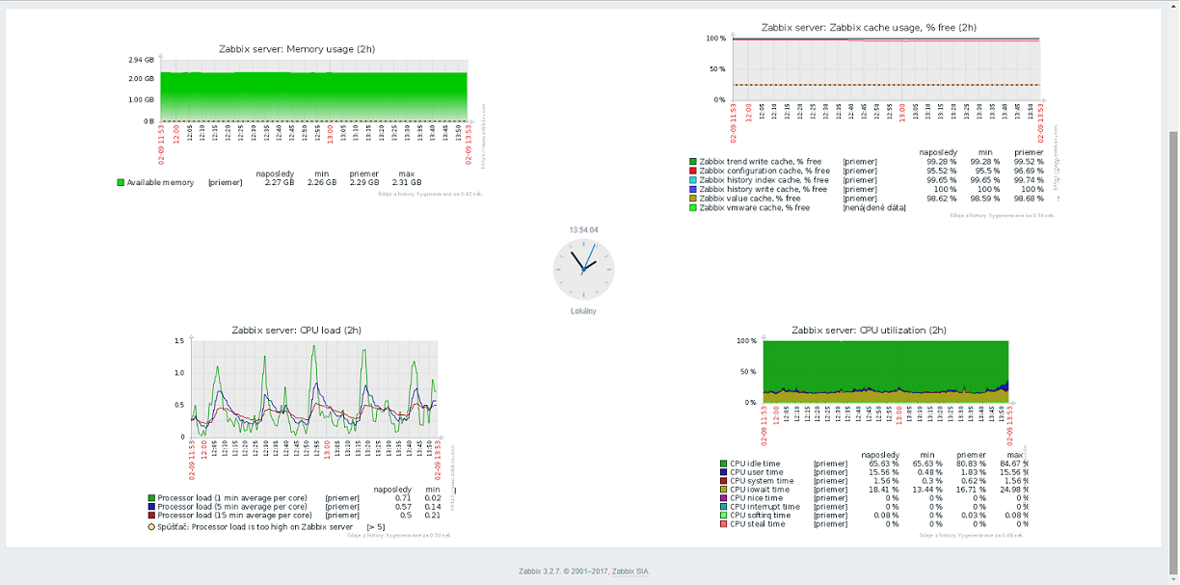Click the history write cache blue swatch
Viewport: 1180px width, 585px height.
pyautogui.click(x=692, y=189)
